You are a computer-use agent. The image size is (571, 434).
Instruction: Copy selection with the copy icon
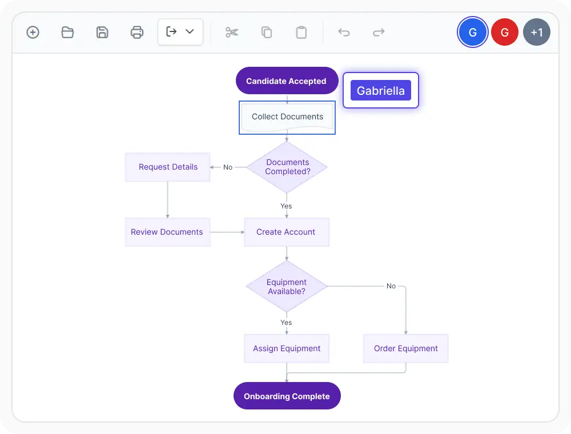pyautogui.click(x=267, y=33)
